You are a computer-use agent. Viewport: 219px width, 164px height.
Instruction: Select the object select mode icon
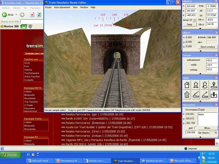pyautogui.click(x=187, y=85)
